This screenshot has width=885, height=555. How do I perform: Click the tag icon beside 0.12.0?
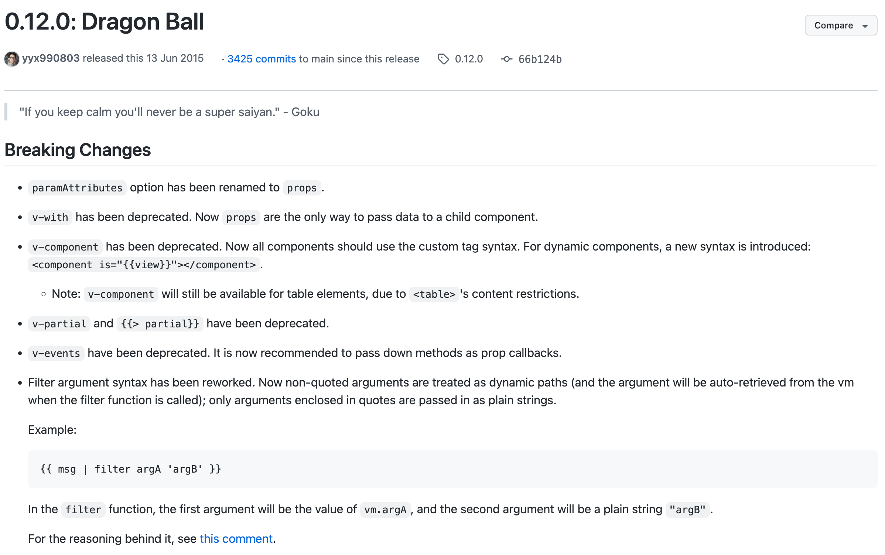pos(443,59)
